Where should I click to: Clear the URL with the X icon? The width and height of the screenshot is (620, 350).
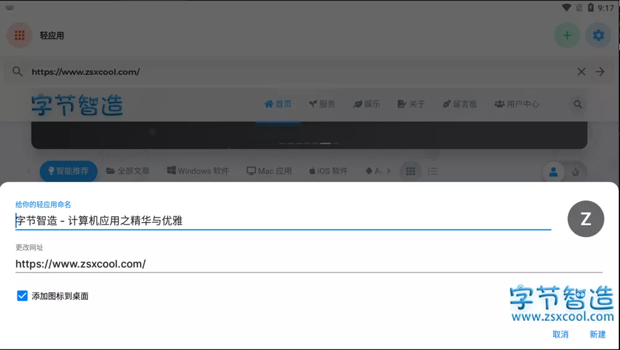tap(582, 71)
